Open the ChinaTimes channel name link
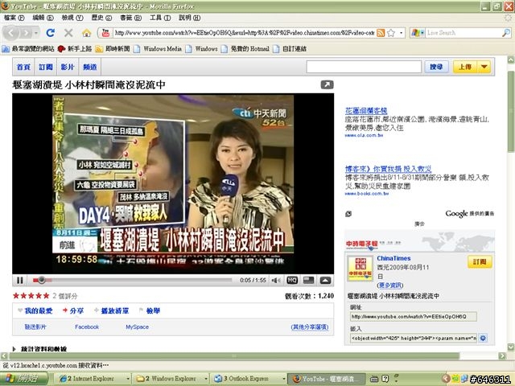515x386 pixels. click(393, 258)
